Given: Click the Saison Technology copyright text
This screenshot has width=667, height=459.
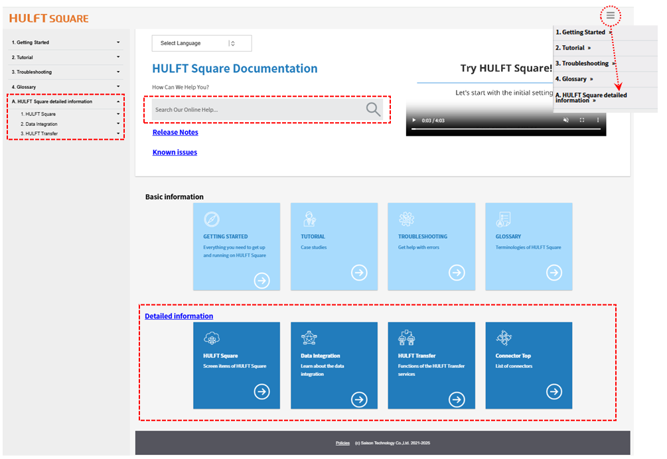Looking at the screenshot, I should point(392,443).
